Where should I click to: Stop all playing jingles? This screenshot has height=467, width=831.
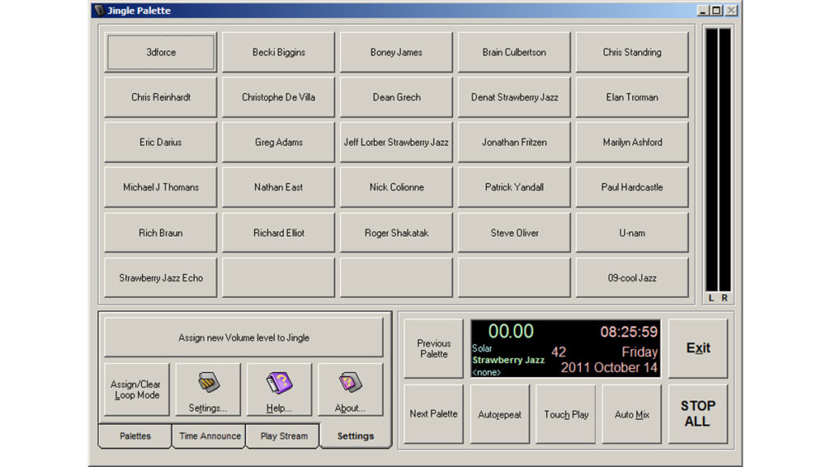click(698, 414)
